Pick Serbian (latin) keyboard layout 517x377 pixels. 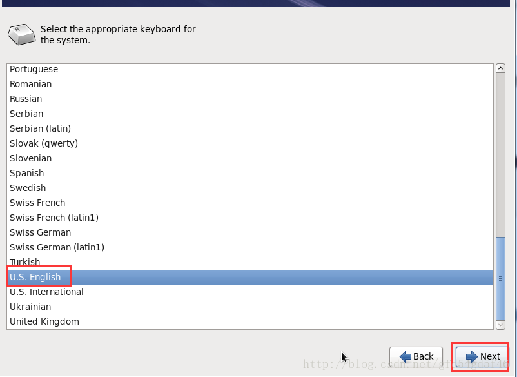coord(40,128)
